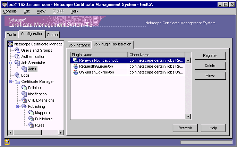
Task: Open the Help menu
Action: pos(74,11)
